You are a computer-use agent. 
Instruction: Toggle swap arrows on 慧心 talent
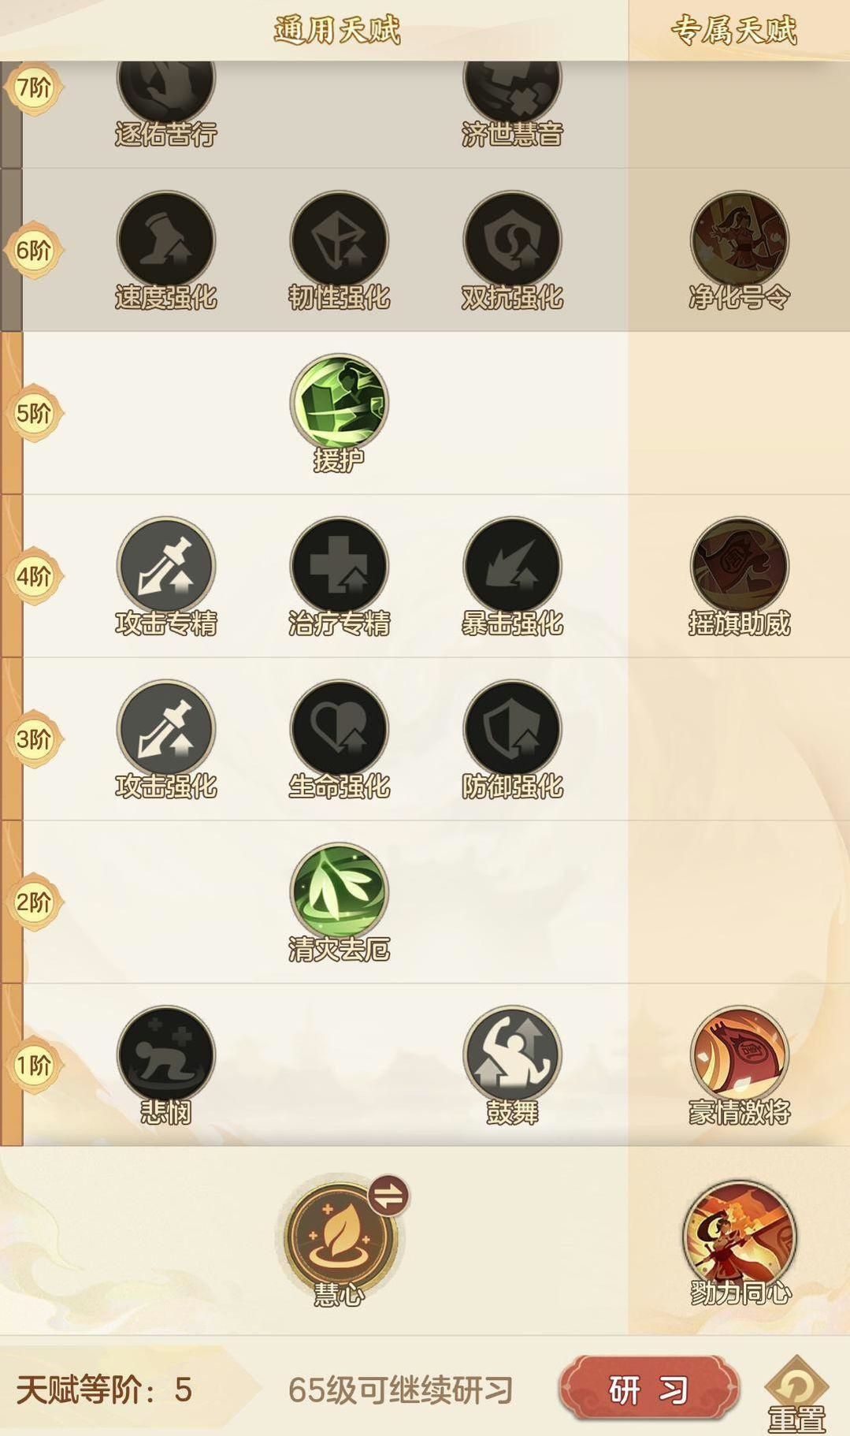(x=389, y=1196)
